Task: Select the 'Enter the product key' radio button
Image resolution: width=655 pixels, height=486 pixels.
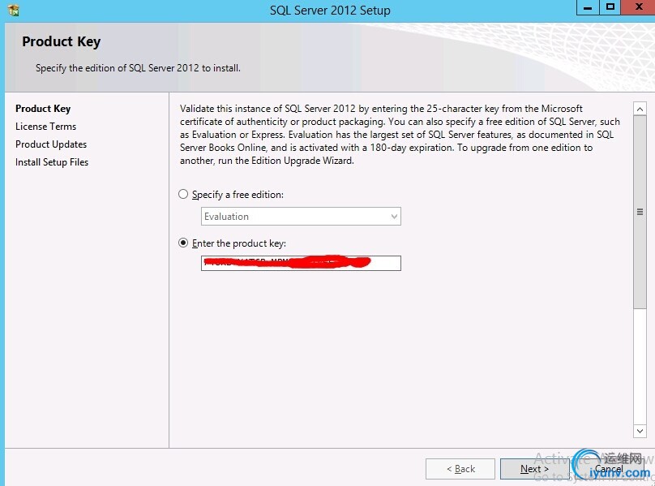Action: [x=183, y=243]
